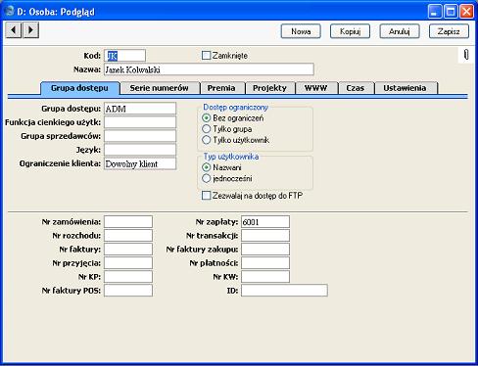Click the Nr zapłaty field with 6001

(265, 222)
